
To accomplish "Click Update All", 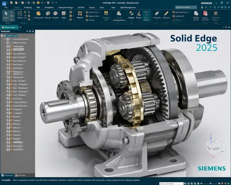I will [178, 16].
